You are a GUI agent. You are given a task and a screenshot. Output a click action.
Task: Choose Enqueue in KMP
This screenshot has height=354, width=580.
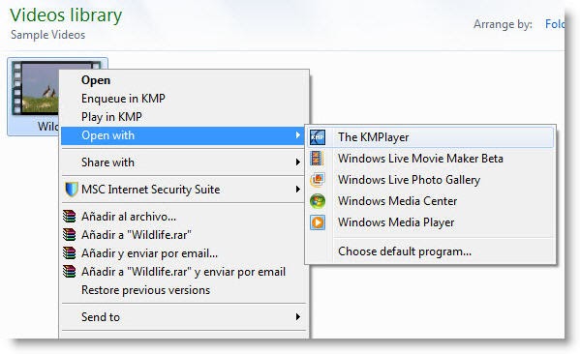click(123, 99)
